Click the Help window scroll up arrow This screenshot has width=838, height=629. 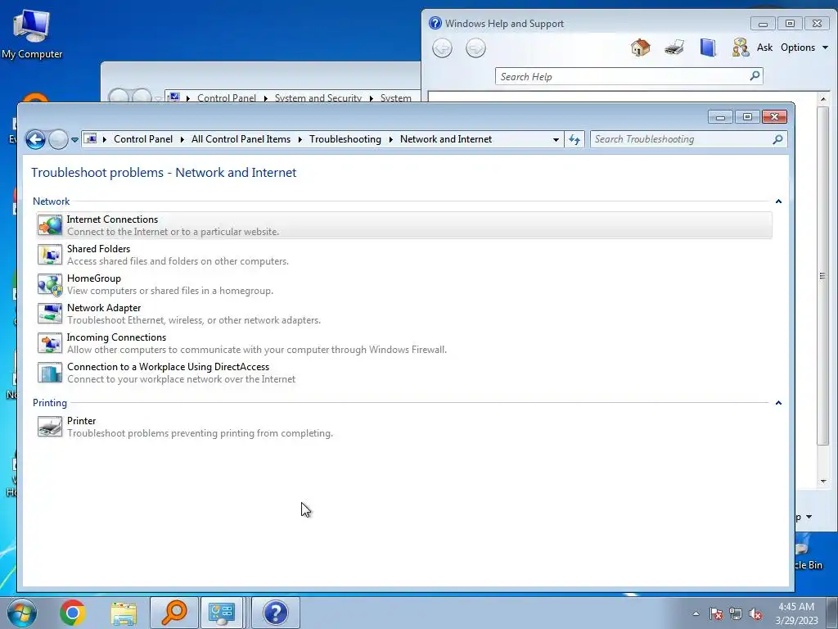click(822, 99)
